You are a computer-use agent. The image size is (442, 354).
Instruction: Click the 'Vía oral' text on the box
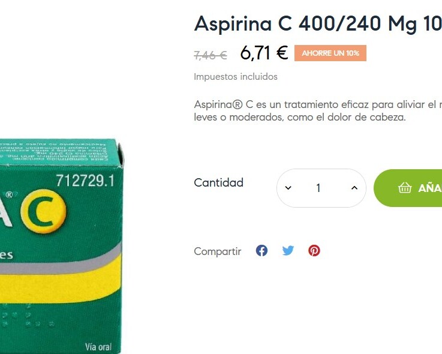(x=98, y=347)
